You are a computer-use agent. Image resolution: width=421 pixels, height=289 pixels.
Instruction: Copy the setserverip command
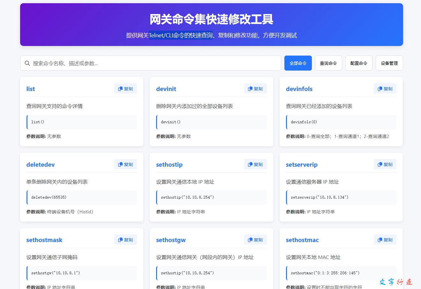pyautogui.click(x=385, y=164)
